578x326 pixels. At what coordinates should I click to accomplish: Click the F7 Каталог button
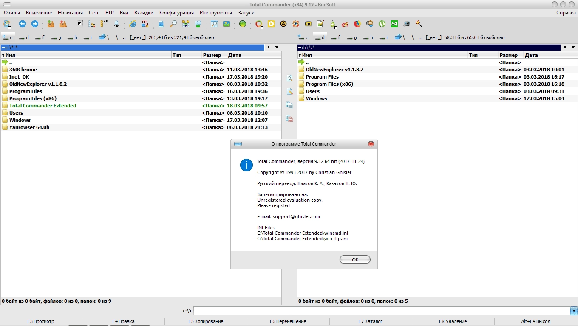tap(371, 321)
